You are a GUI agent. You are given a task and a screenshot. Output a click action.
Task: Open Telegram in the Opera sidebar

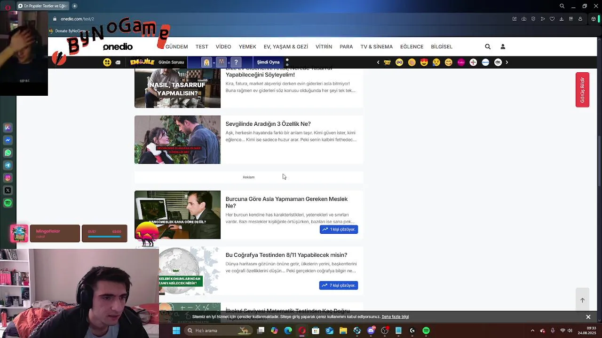pos(8,165)
